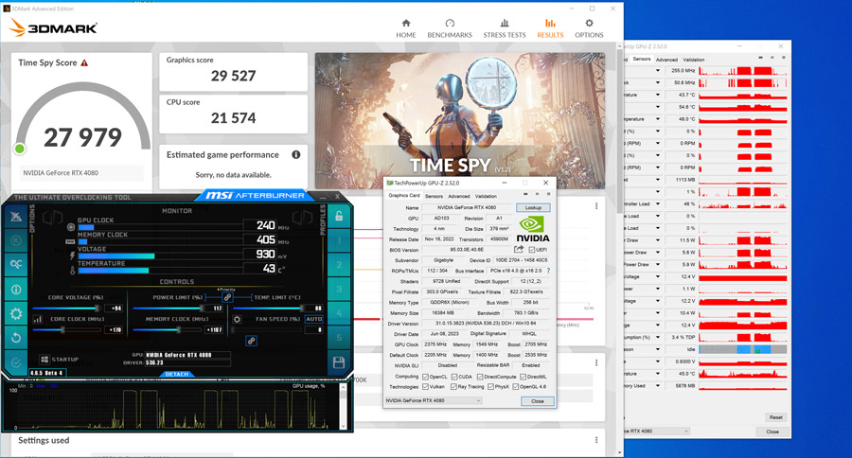Viewport: 852px width, 458px height.
Task: Open the voltage/frequency curve editor icon
Action: [38, 320]
